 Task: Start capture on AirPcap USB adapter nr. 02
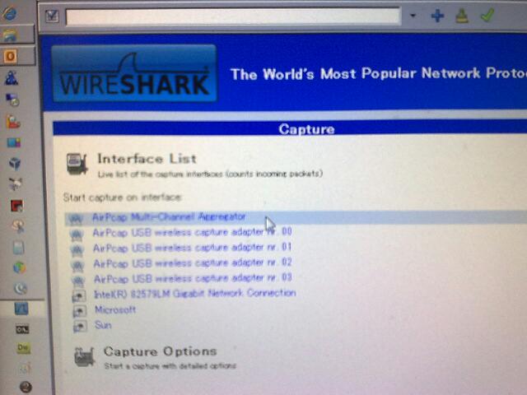click(x=193, y=263)
